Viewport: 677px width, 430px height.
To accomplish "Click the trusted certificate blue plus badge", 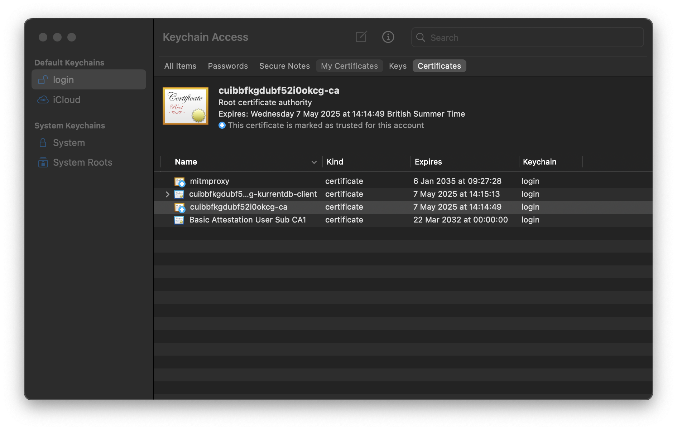I will point(222,125).
